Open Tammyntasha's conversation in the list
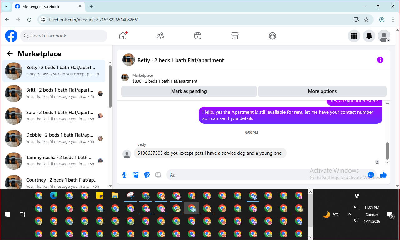This screenshot has height=240, width=400. [x=54, y=161]
